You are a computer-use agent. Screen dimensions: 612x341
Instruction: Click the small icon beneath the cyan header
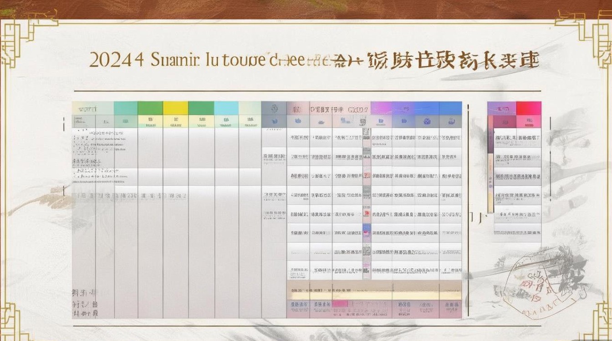[x=226, y=121]
